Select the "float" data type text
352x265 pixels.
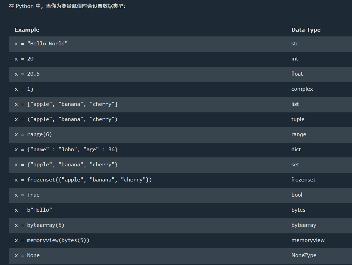tap(297, 74)
